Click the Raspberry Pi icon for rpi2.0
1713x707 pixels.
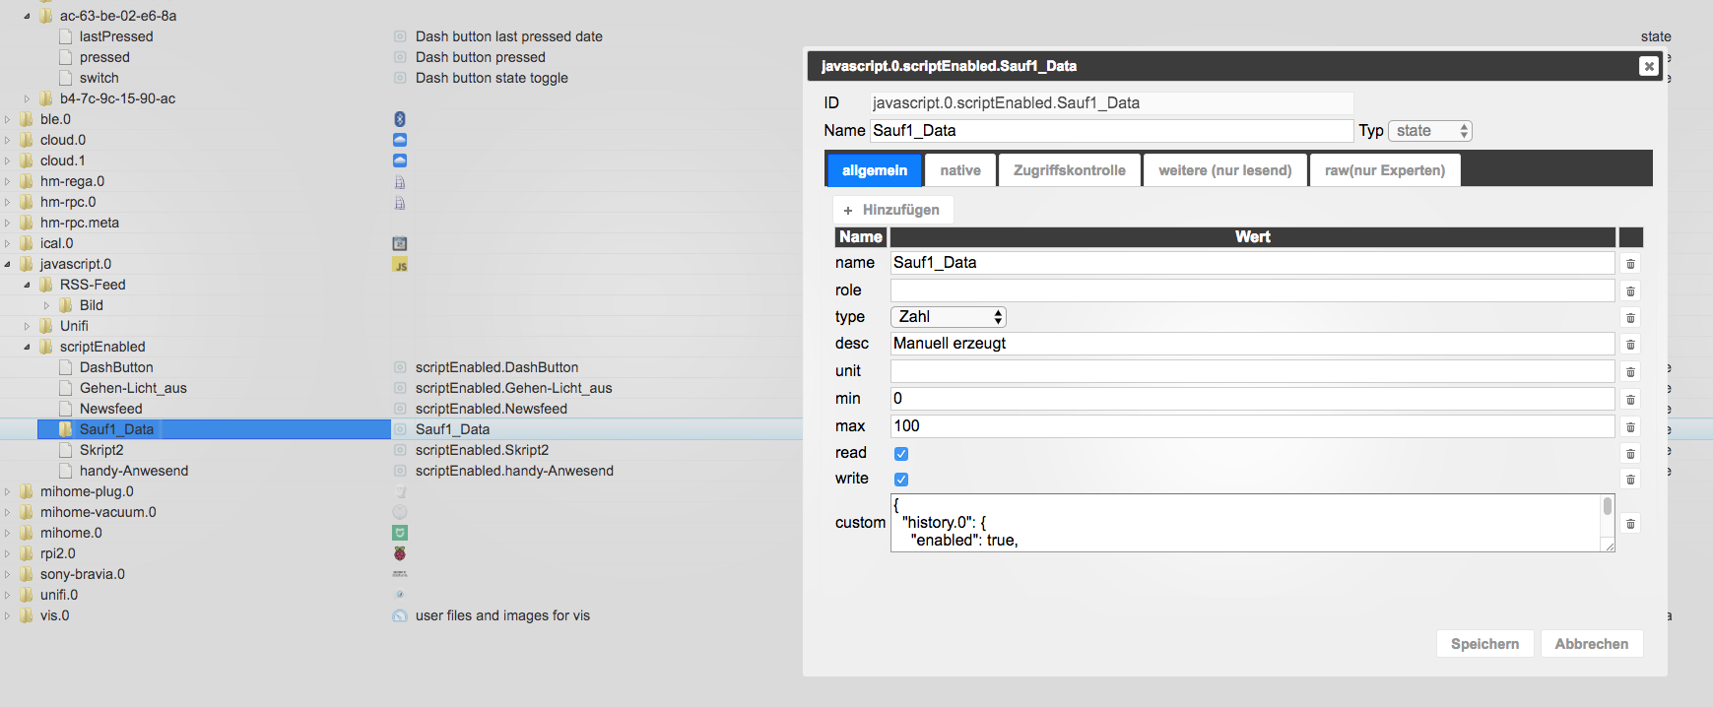400,553
